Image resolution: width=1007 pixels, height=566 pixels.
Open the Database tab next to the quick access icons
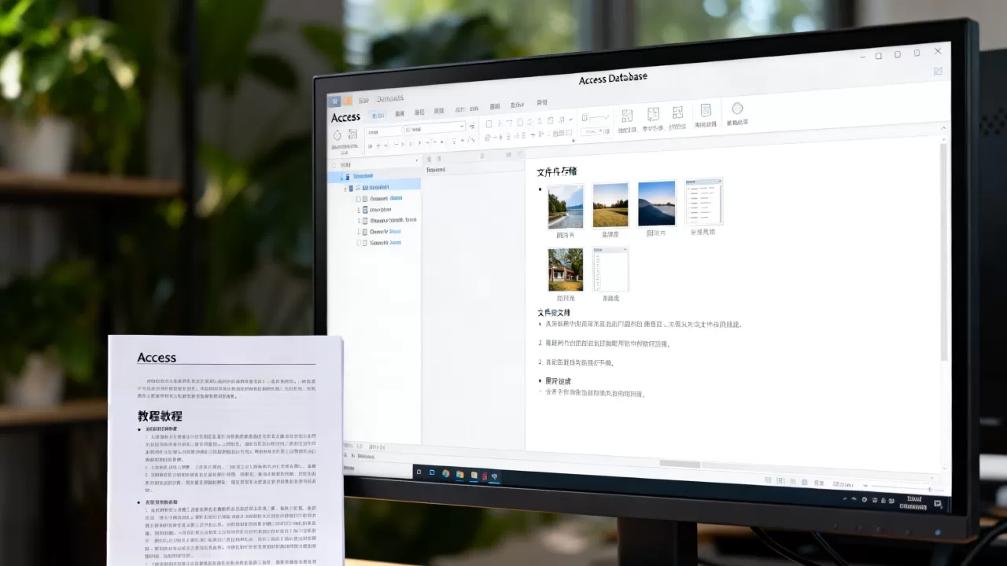[389, 99]
